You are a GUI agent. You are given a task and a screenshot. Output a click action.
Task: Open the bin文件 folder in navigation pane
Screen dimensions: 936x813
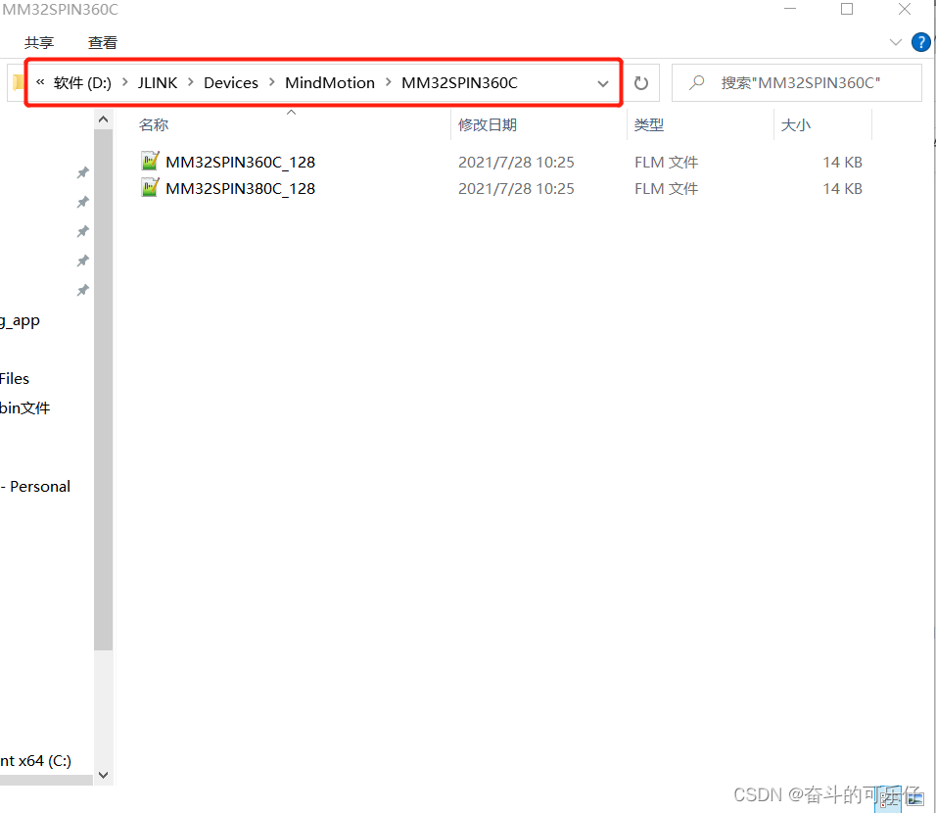(x=25, y=408)
